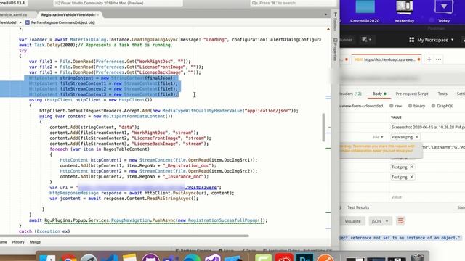Open the Toolbox side panel in Visual Studio

336,21
